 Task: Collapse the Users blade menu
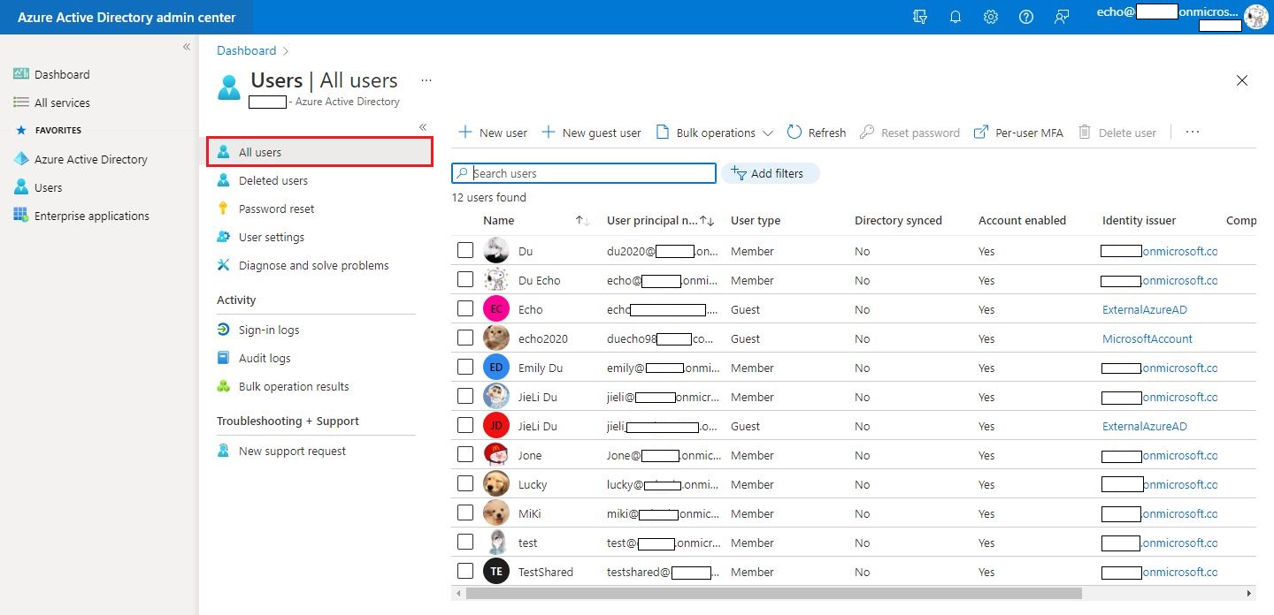click(x=423, y=127)
